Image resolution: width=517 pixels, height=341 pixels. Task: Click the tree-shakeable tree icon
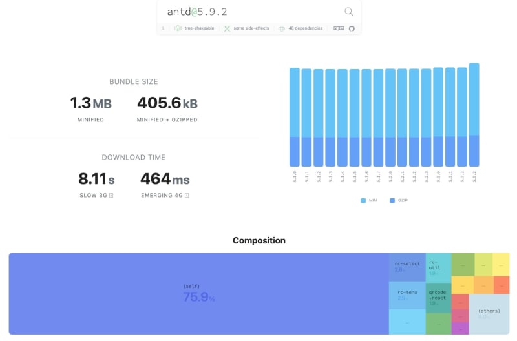[178, 28]
